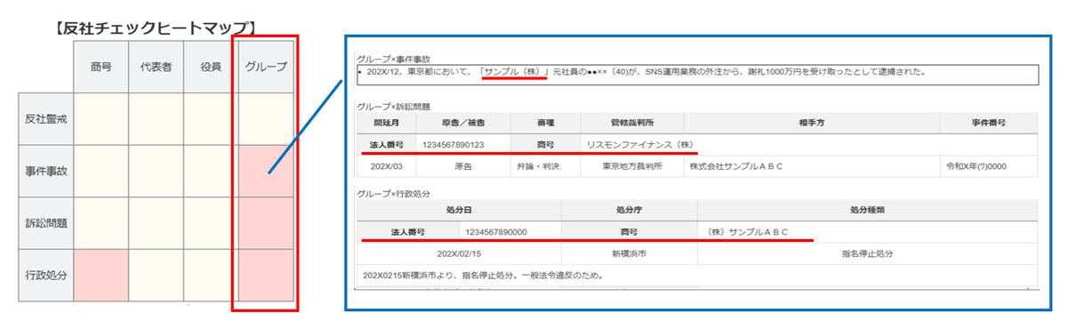Select the 事件事故 row label
This screenshot has width=1067, height=329.
coord(46,171)
